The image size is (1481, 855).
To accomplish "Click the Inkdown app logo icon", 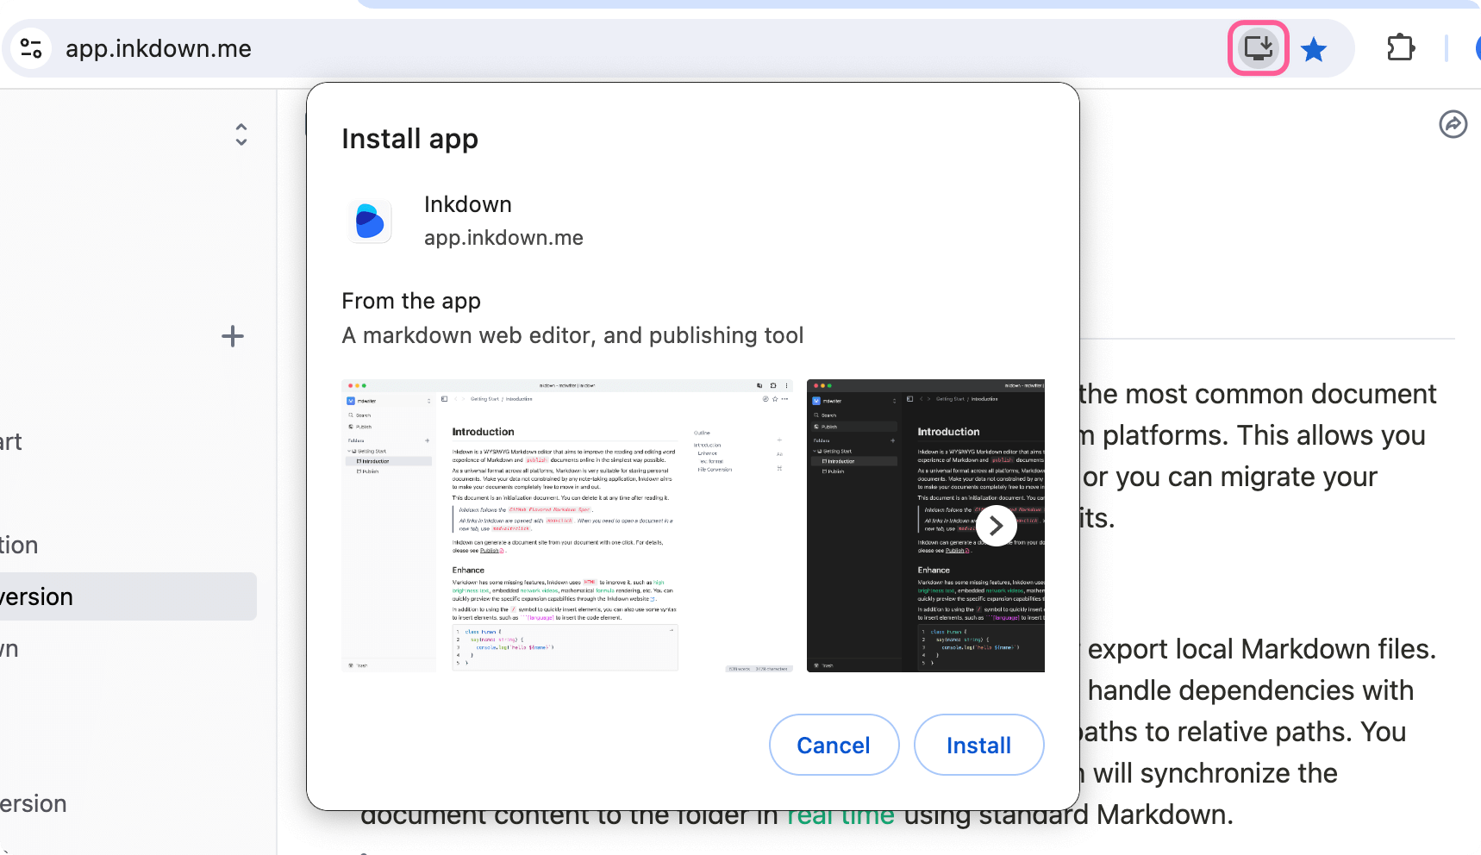I will point(370,221).
